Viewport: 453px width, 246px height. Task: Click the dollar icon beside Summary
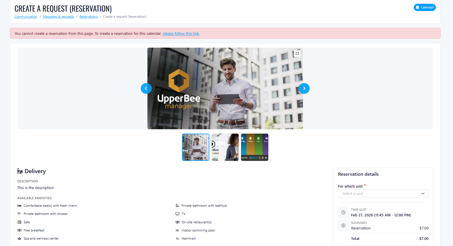click(343, 225)
